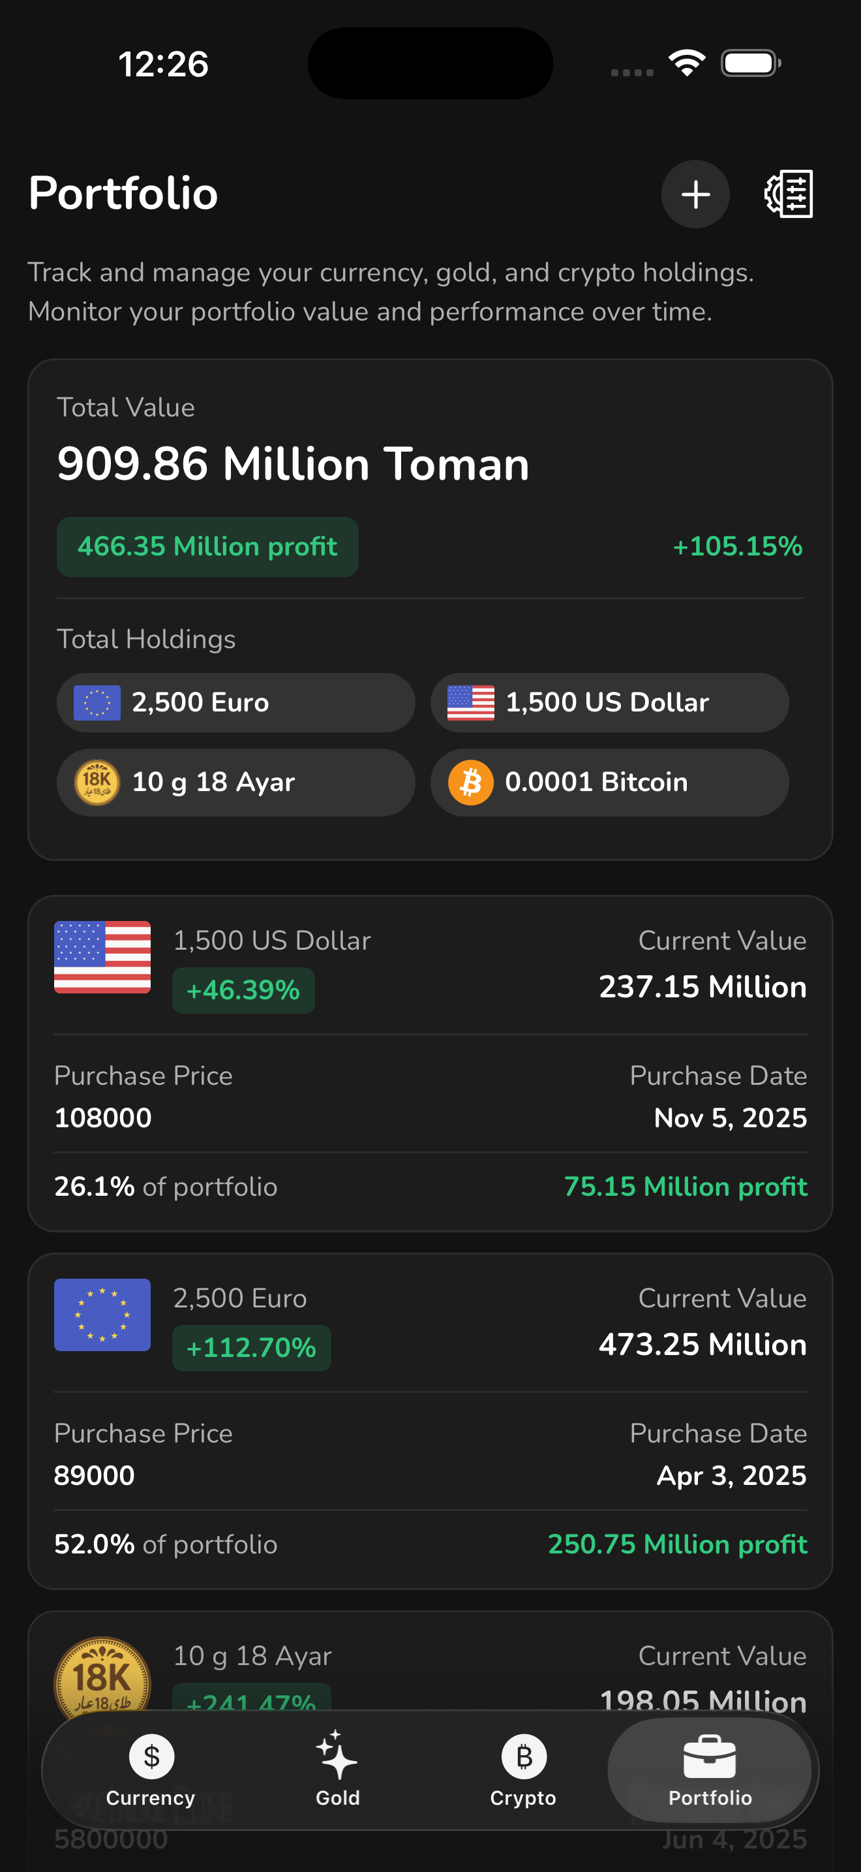
Task: Go to the Crypto tab
Action: (x=523, y=1770)
